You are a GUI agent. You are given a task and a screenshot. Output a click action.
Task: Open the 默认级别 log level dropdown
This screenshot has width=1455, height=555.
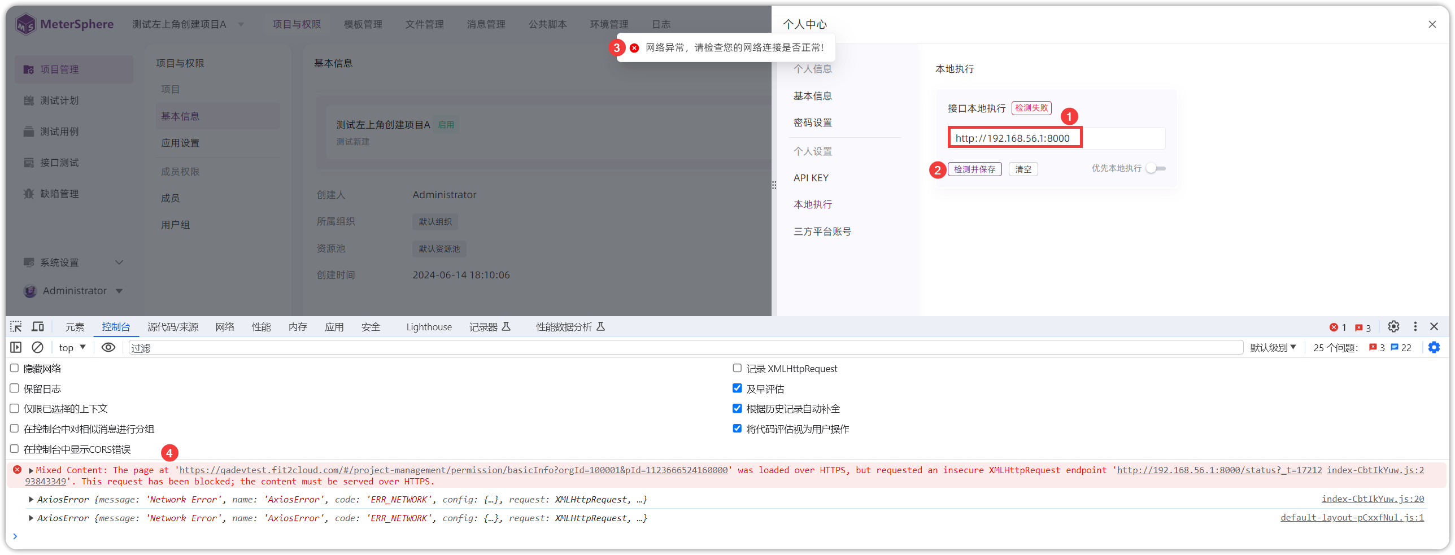point(1273,348)
